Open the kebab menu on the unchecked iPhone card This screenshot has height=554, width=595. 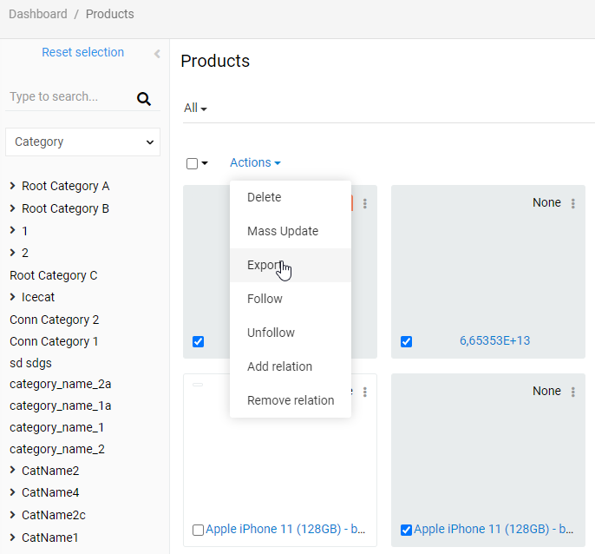tap(365, 392)
